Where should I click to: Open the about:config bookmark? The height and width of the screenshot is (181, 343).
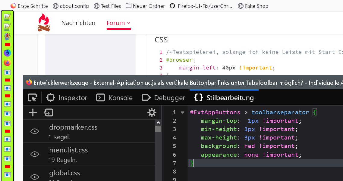[71, 6]
